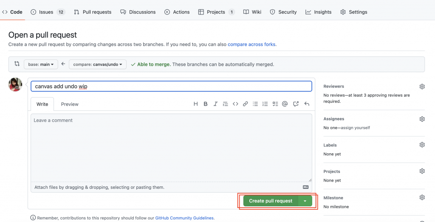Image resolution: width=435 pixels, height=222 pixels.
Task: Open the Assignees settings gear
Action: pos(422,119)
